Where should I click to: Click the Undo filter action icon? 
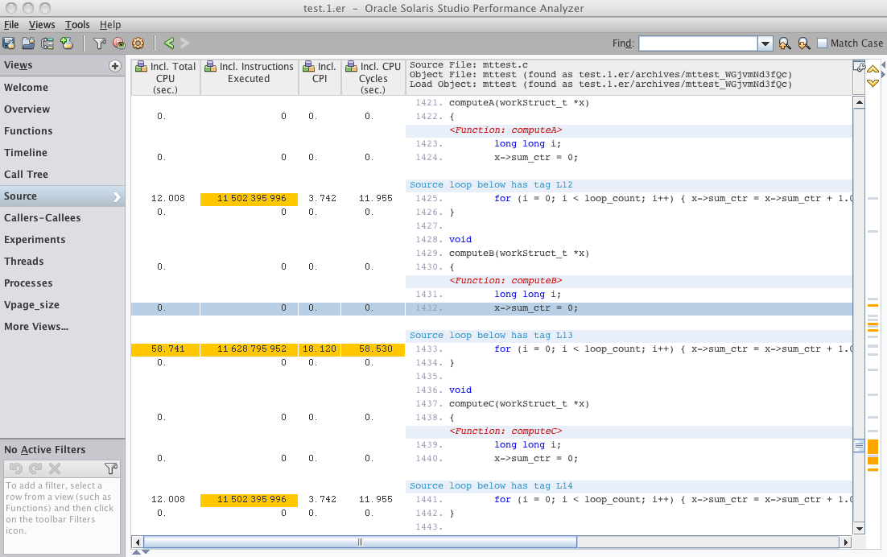coord(16,468)
